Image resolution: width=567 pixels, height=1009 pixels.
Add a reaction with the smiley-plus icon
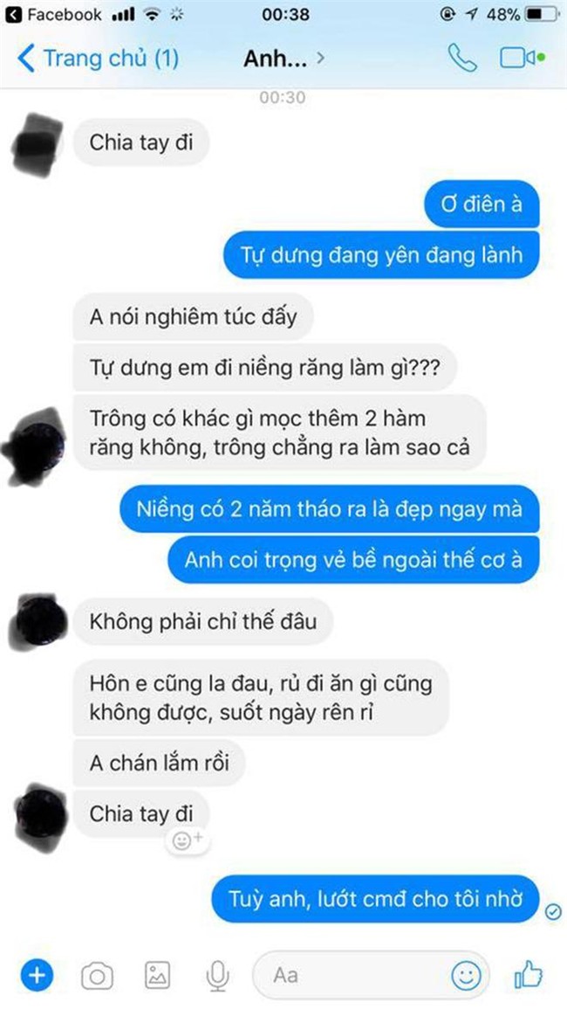[x=188, y=840]
